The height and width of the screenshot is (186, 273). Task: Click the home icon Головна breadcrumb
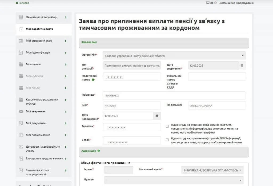pyautogui.click(x=17, y=3)
